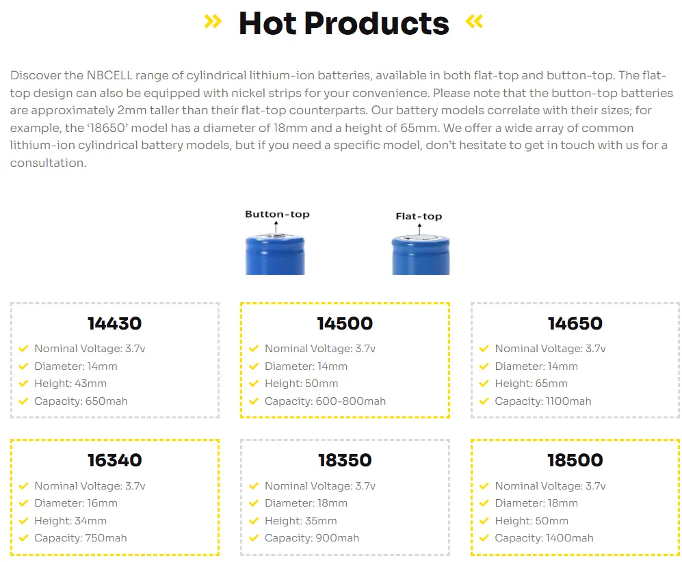Viewport: 682px width, 562px height.
Task: Click the checkmark next to 14430 Capacity: 650mah
Action: 24,401
